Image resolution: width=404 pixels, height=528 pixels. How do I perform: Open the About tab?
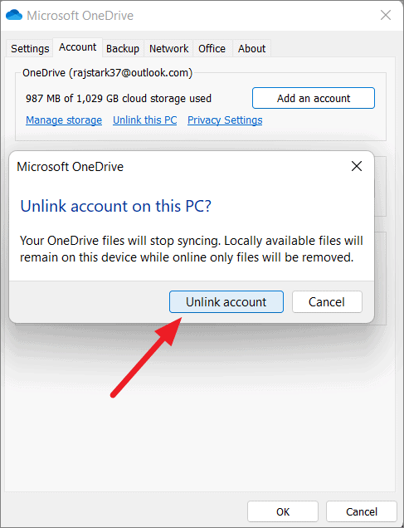point(251,48)
